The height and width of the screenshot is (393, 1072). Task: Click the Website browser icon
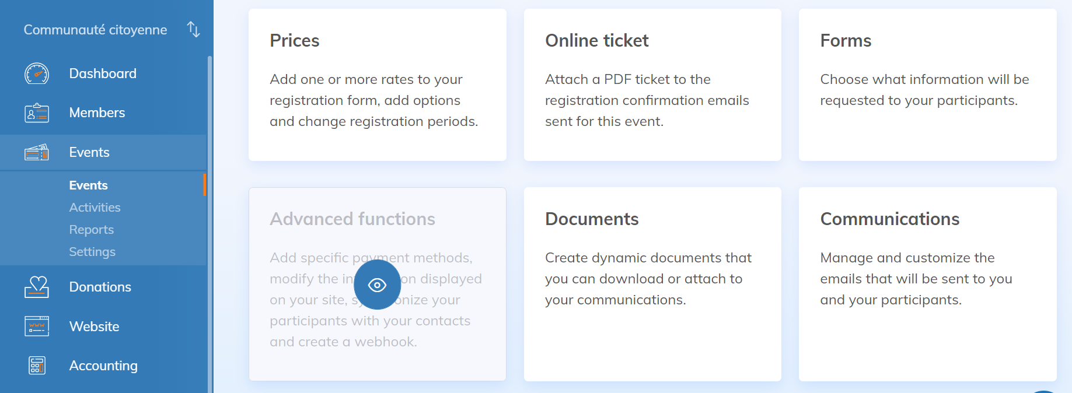37,327
